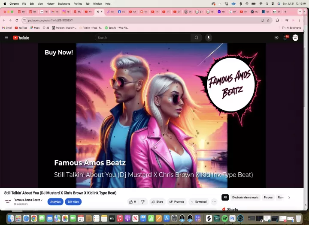Open Control Center in the macOS menu bar
The height and width of the screenshot is (225, 309).
coord(273,3)
